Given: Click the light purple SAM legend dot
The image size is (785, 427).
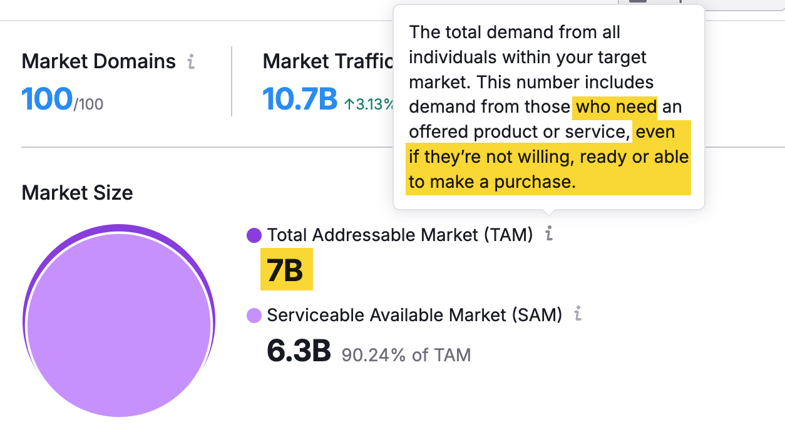Looking at the screenshot, I should click(253, 315).
